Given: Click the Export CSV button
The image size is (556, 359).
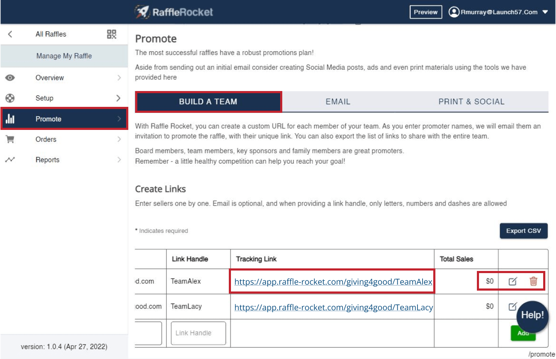Looking at the screenshot, I should click(523, 231).
